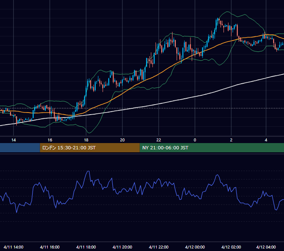Click the 22 hour label on price chart axis
The image size is (284, 251).
158,140
